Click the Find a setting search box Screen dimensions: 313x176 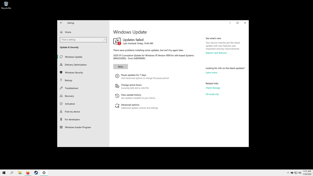coord(83,40)
